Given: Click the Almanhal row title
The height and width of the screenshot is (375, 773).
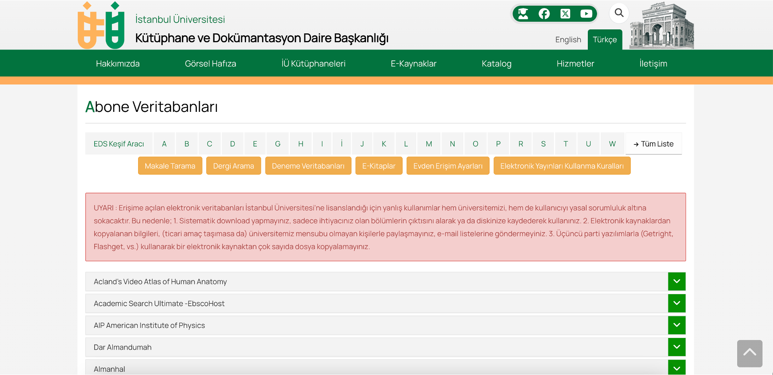Looking at the screenshot, I should click(110, 369).
